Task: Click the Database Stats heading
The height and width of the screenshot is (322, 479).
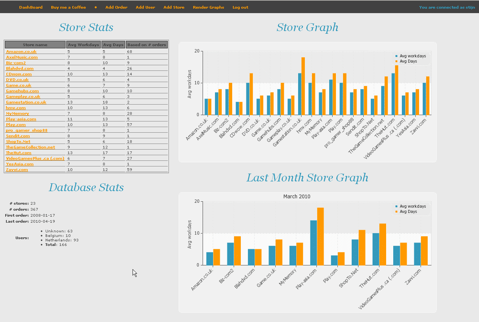Action: coord(86,187)
